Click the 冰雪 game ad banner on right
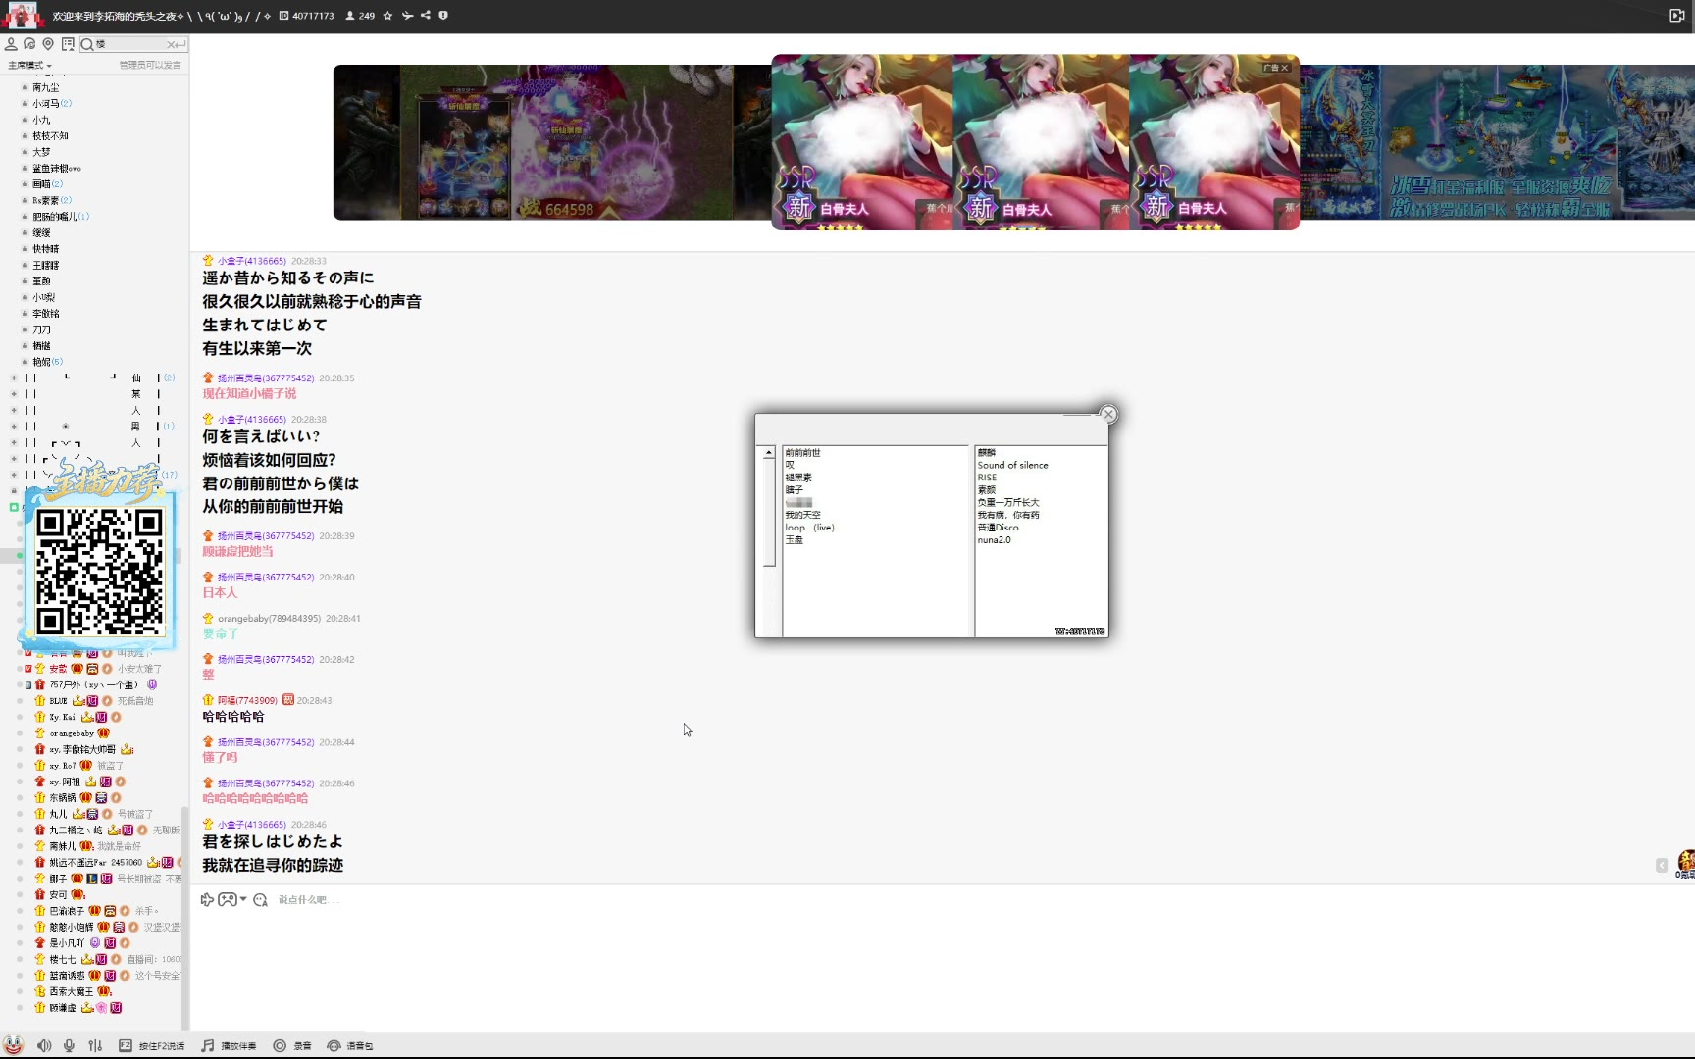This screenshot has height=1059, width=1695. click(1497, 142)
